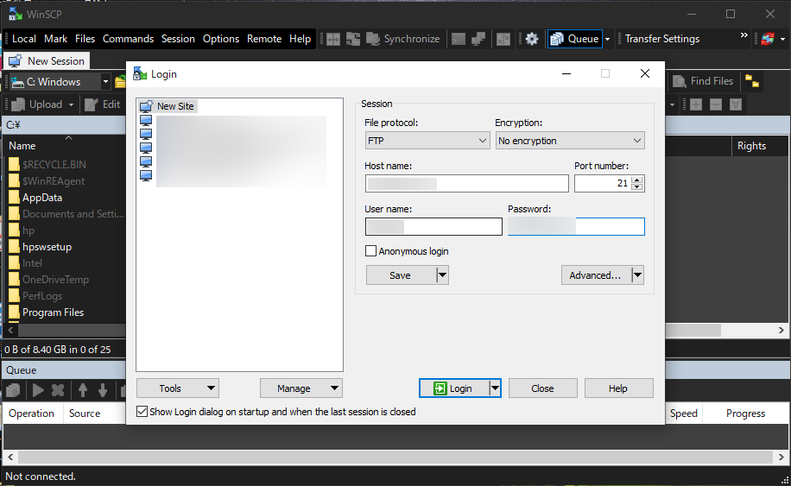Click the yellow directory tree icon beside Find Files

[751, 81]
